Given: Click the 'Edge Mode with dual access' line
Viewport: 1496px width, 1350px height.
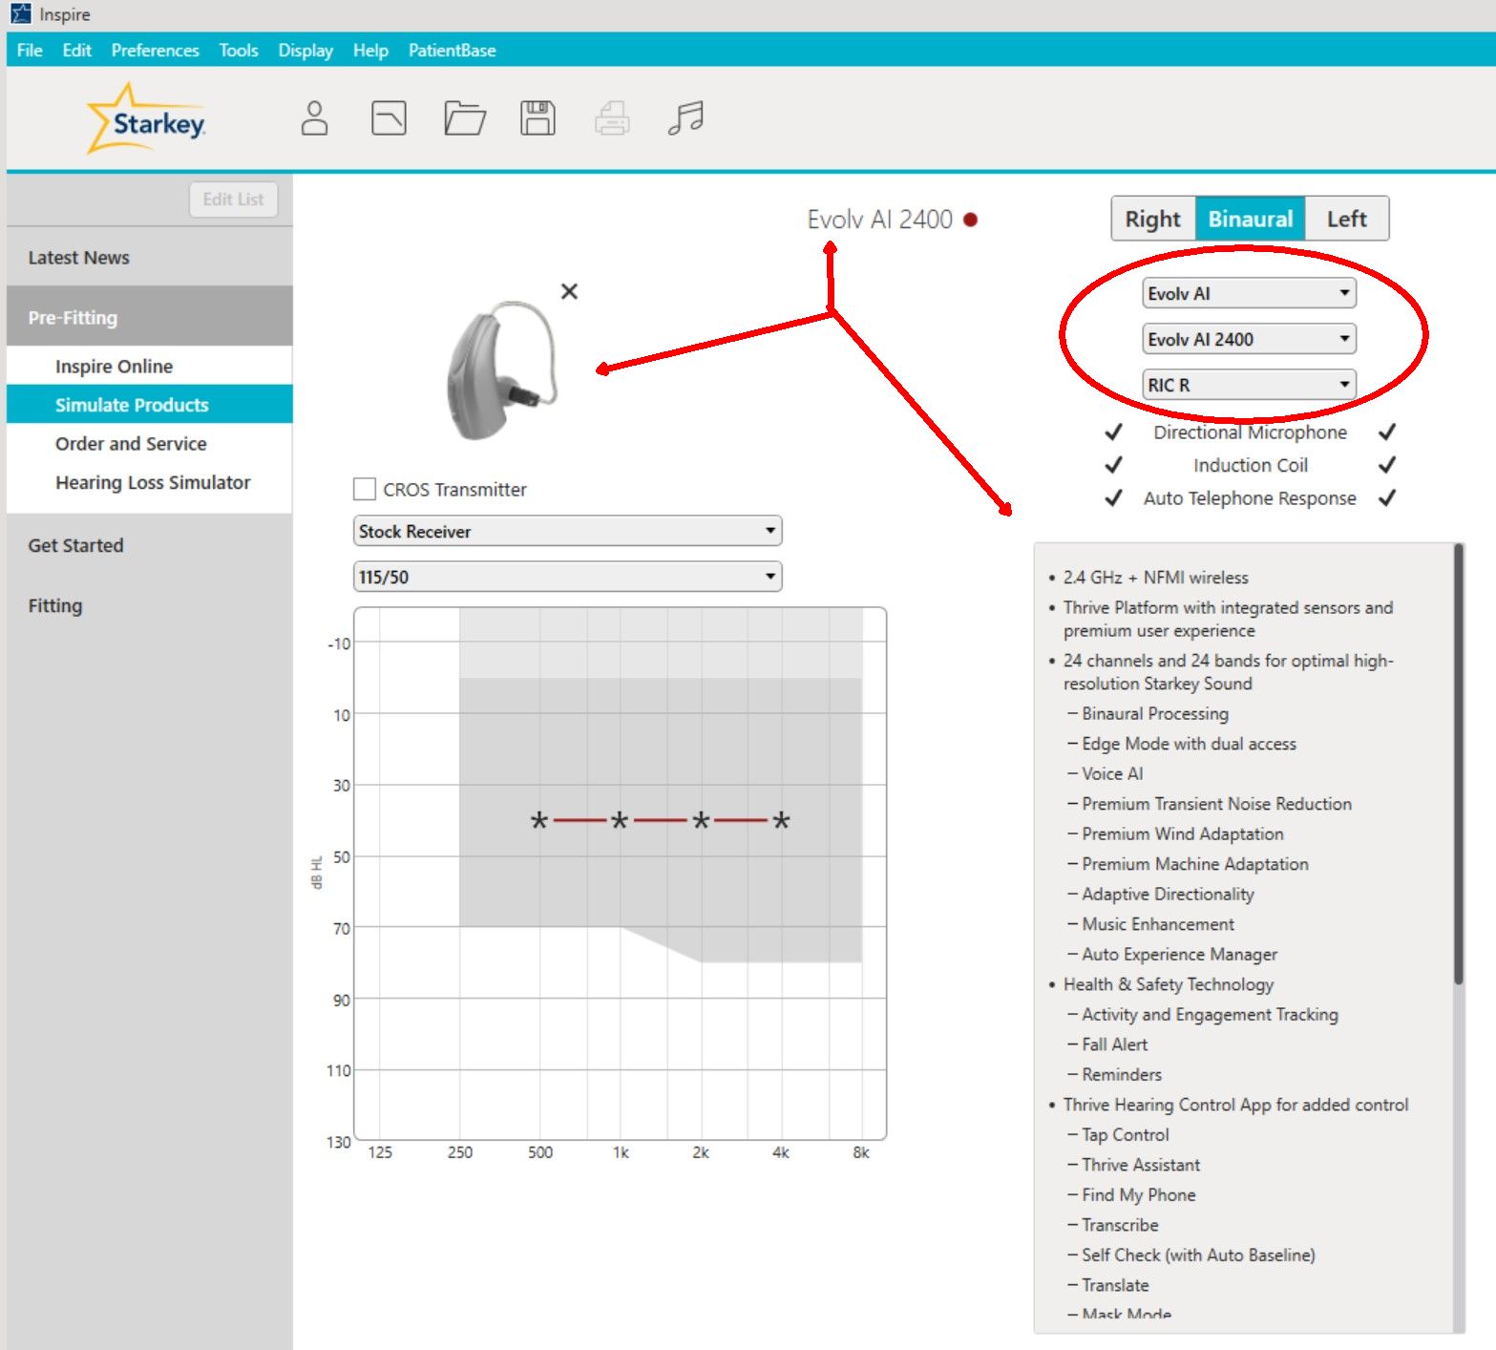Looking at the screenshot, I should (1189, 744).
